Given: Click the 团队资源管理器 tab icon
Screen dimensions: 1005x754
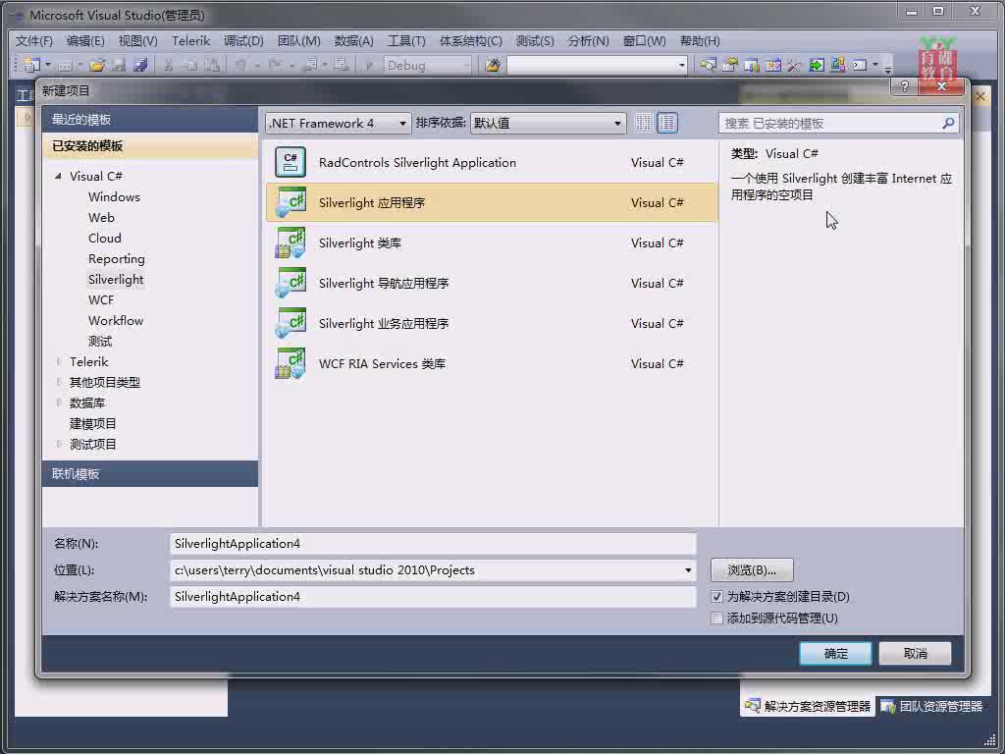Looking at the screenshot, I should click(888, 706).
